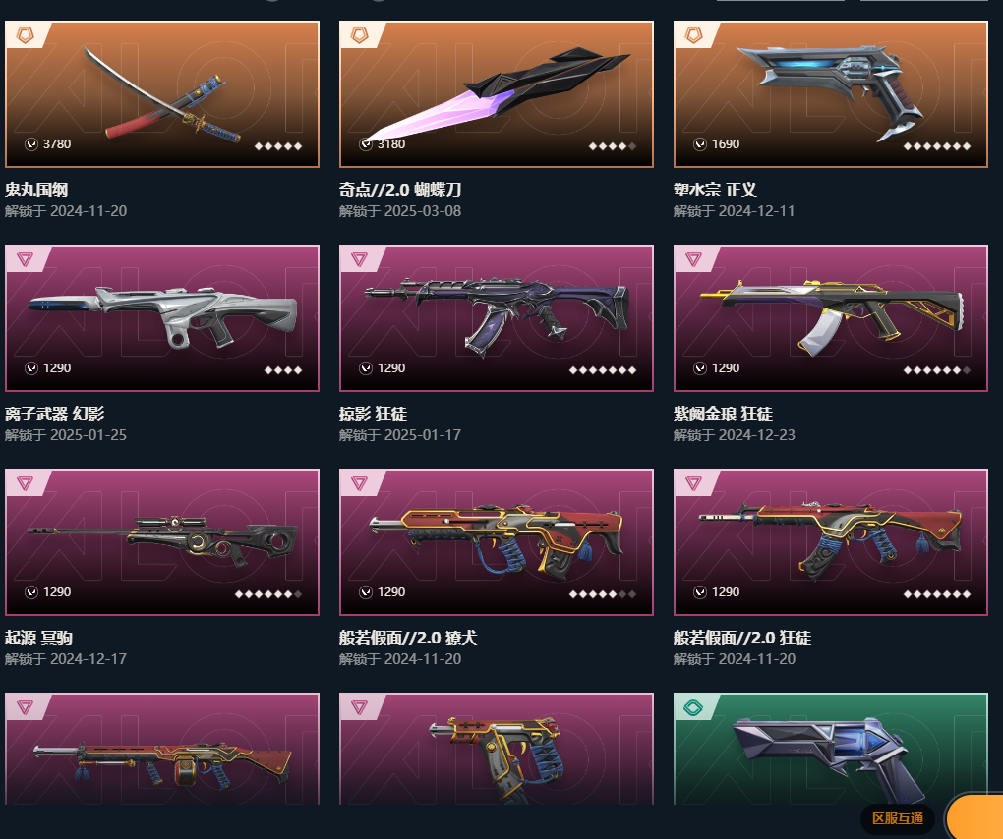Click the orange floating button at corner

coord(974,817)
